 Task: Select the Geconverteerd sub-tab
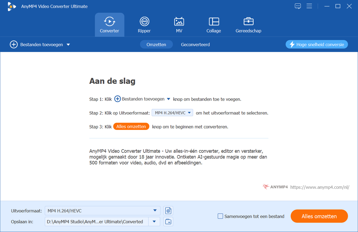click(x=195, y=44)
